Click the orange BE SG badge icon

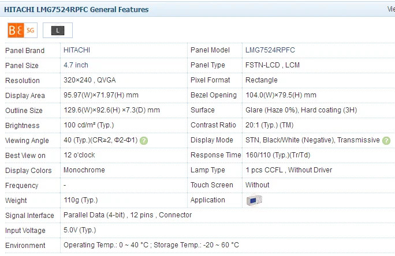23,30
